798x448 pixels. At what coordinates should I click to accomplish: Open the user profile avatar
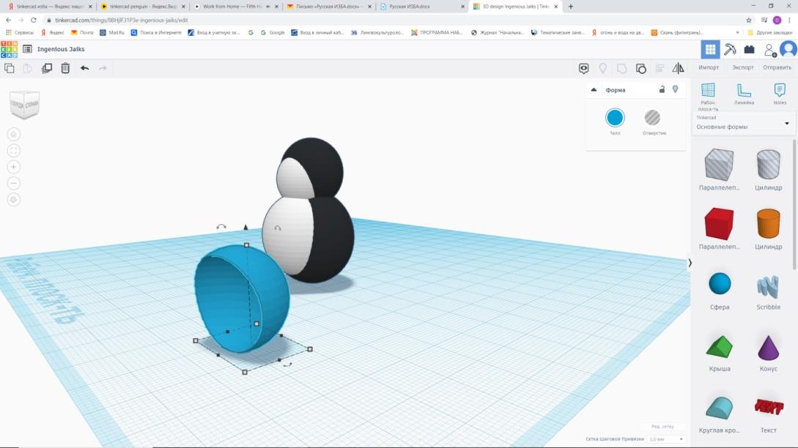click(x=788, y=49)
